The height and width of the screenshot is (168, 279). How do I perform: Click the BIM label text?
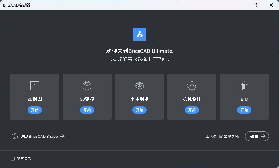click(x=244, y=99)
